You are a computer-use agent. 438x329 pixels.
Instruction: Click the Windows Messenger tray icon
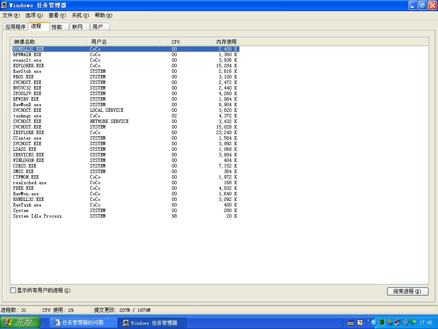coord(390,323)
